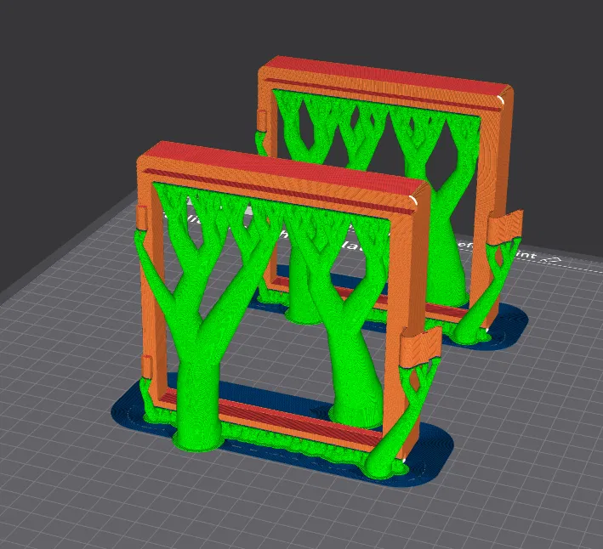The image size is (603, 549).
Task: Click the orange side clip on rear frame's right
Action: [505, 228]
